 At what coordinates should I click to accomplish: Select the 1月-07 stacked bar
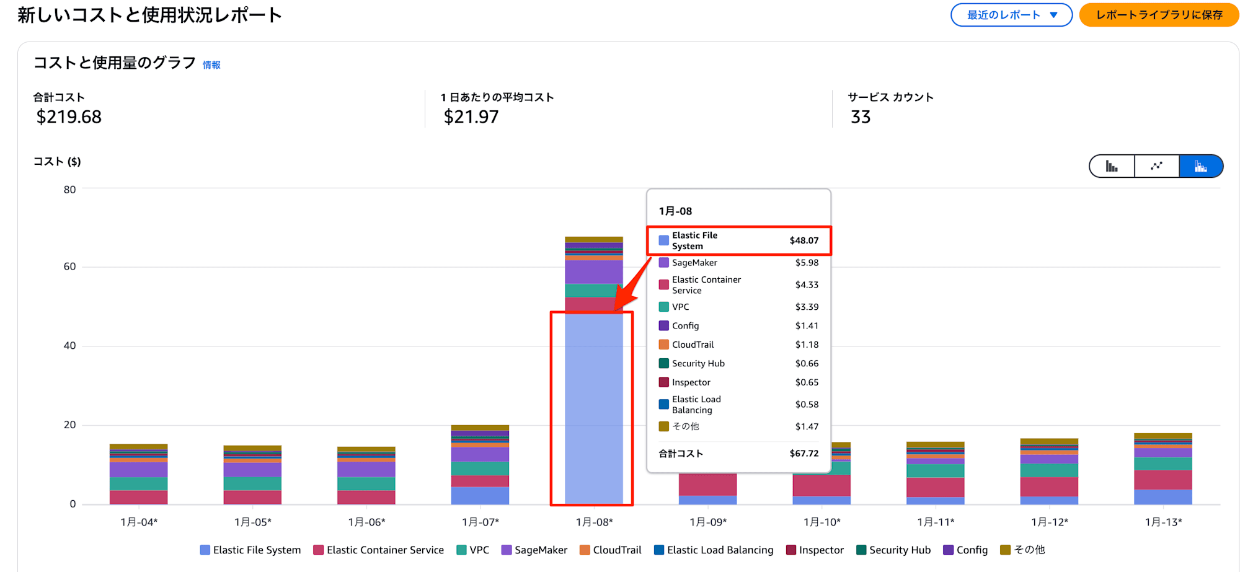[x=480, y=465]
